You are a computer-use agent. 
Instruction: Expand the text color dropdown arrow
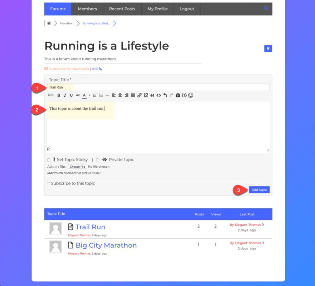coord(89,95)
